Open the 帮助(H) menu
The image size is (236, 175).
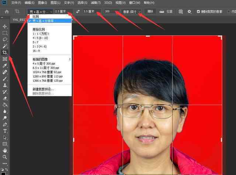[149, 3]
